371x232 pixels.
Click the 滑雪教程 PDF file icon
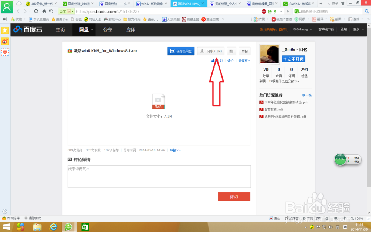coord(261,110)
